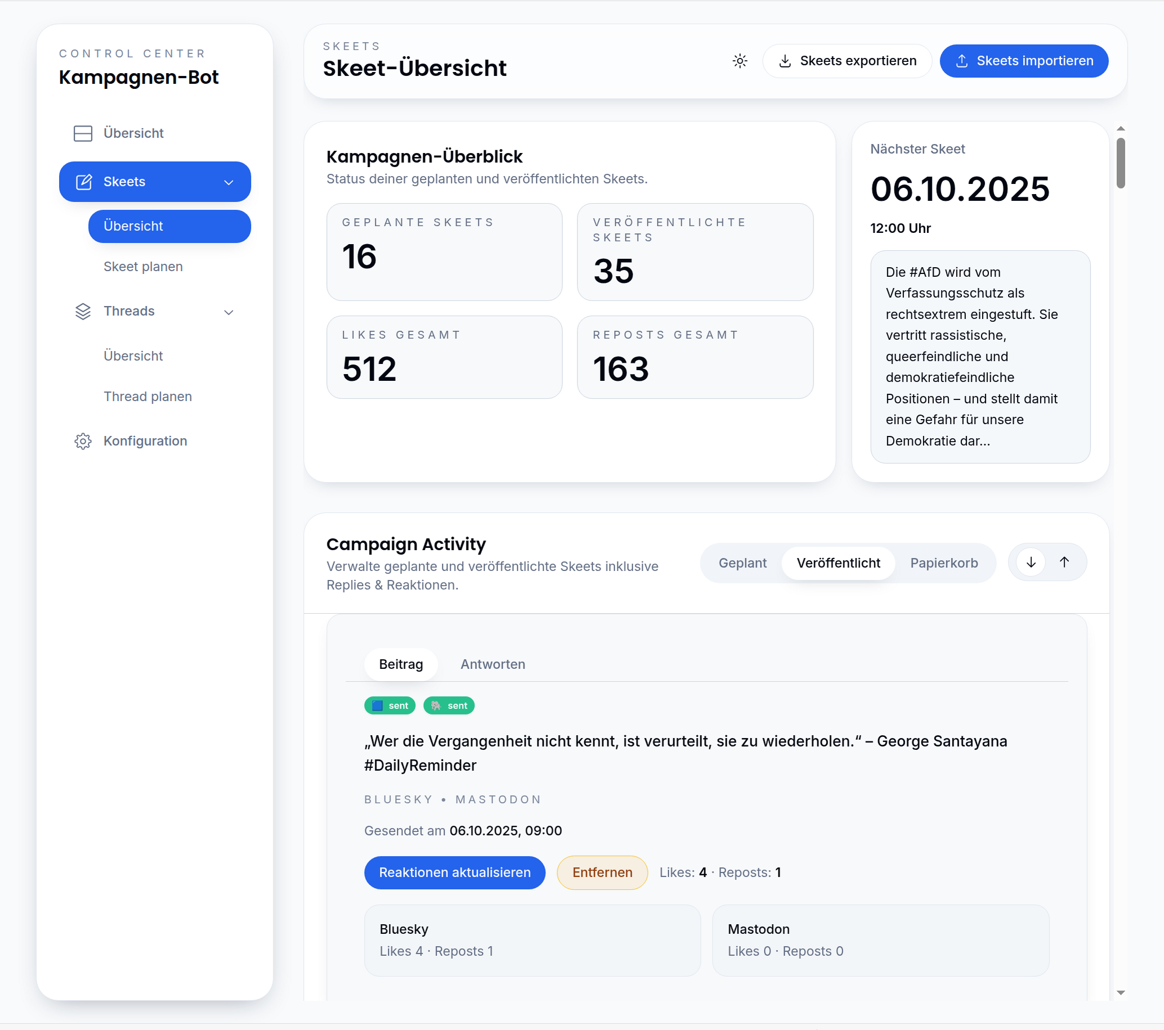
Task: Sort activity descending with down arrow
Action: coord(1031,562)
